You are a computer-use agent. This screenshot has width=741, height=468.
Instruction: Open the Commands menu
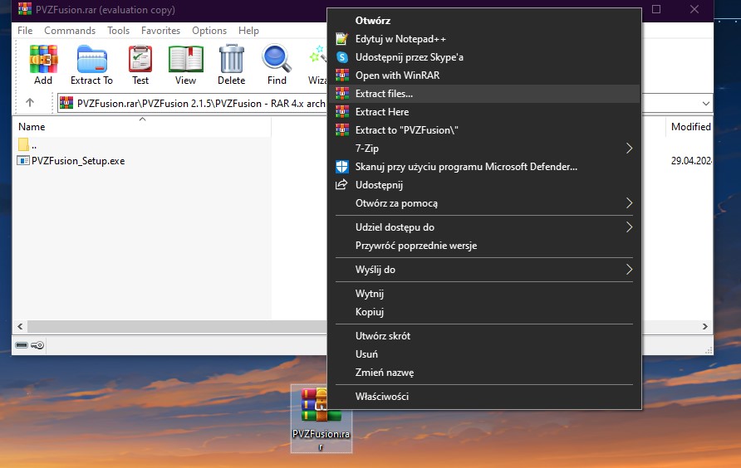click(70, 31)
